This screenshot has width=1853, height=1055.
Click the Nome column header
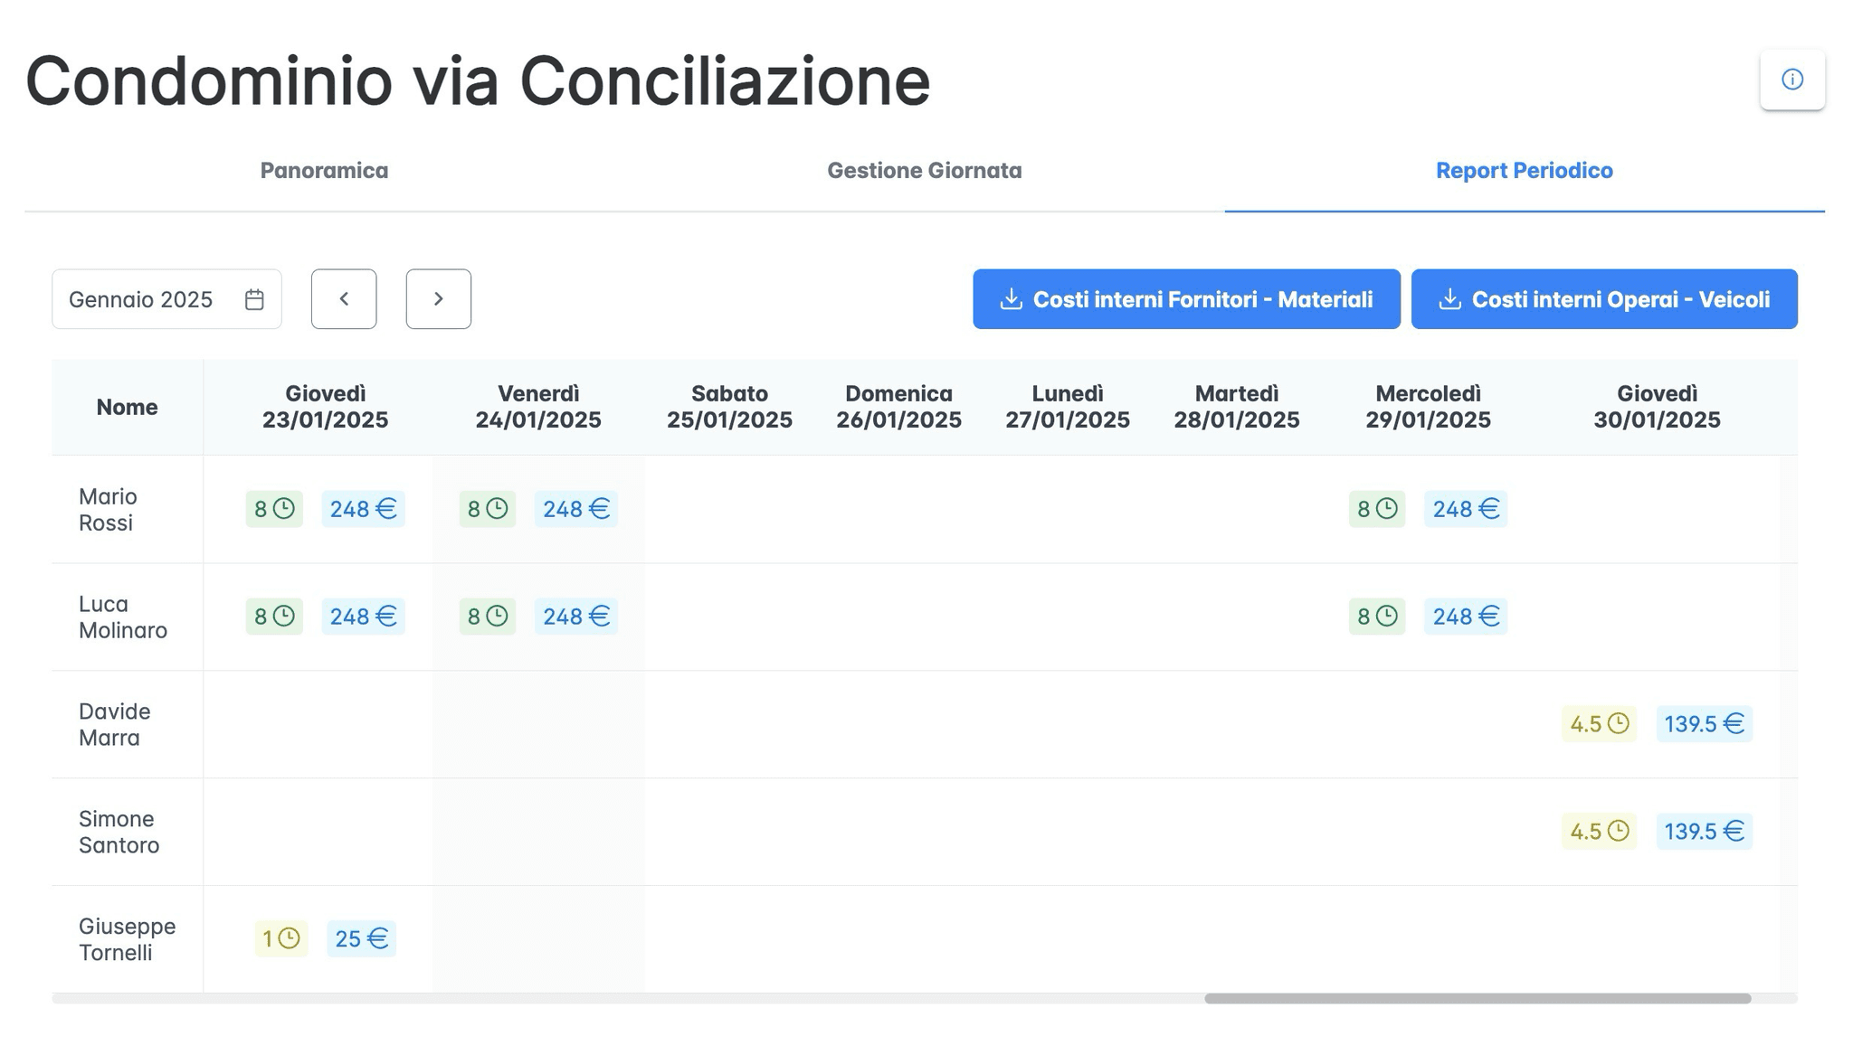click(127, 408)
